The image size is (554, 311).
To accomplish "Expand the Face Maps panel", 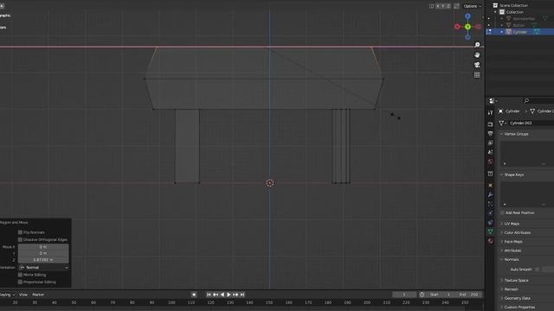I will 501,242.
